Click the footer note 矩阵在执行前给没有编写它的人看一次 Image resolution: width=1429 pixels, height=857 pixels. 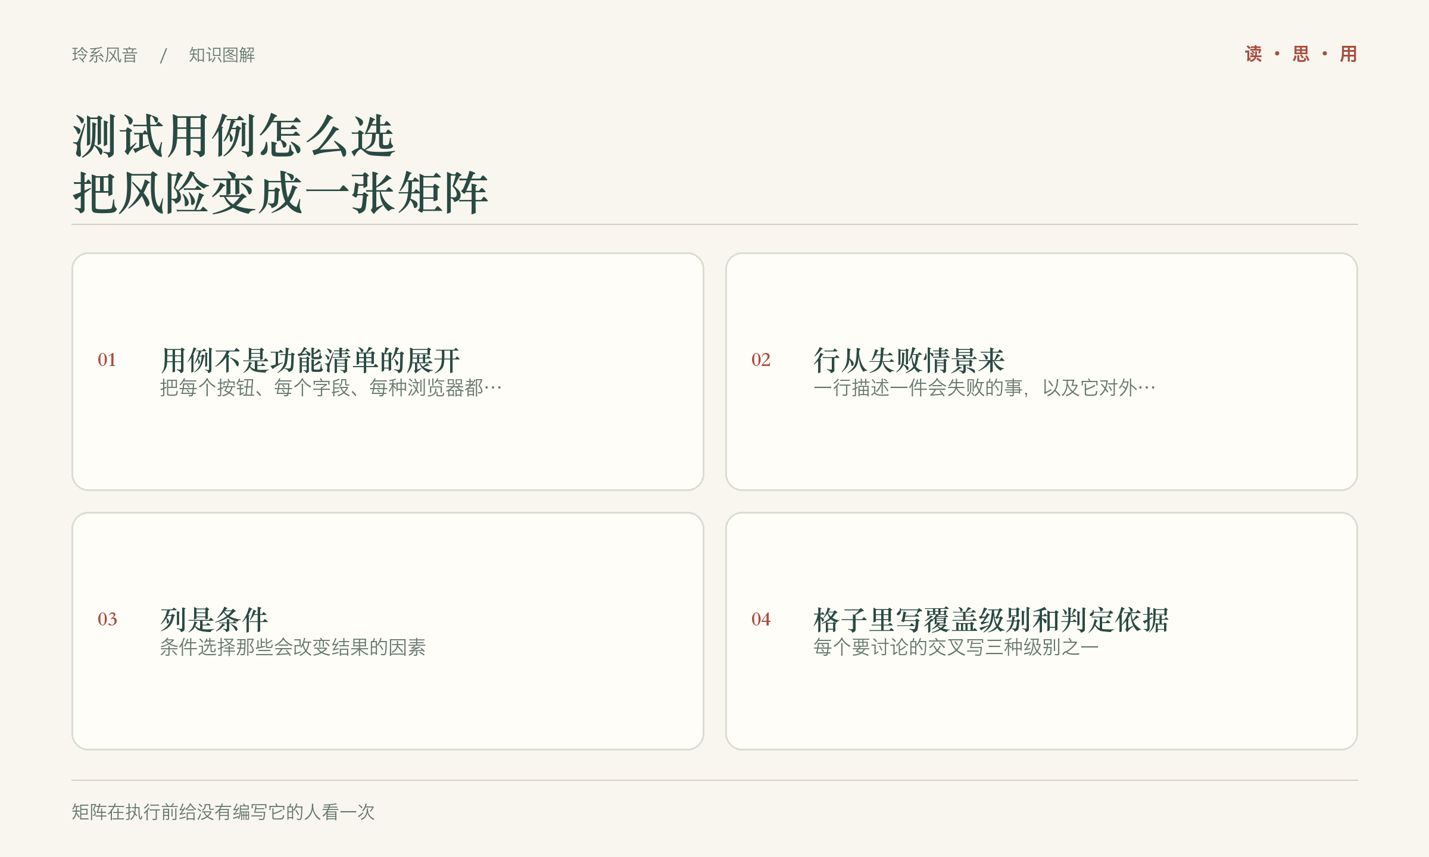coord(223,812)
